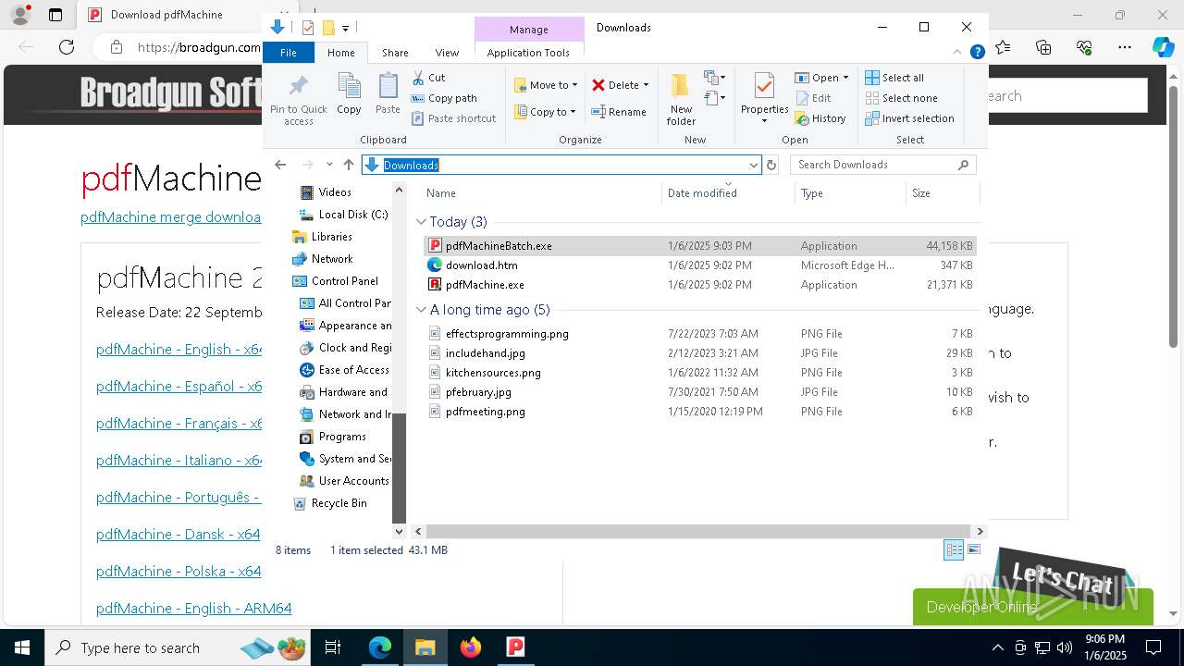
Task: Switch to details view layout
Action: click(x=954, y=549)
